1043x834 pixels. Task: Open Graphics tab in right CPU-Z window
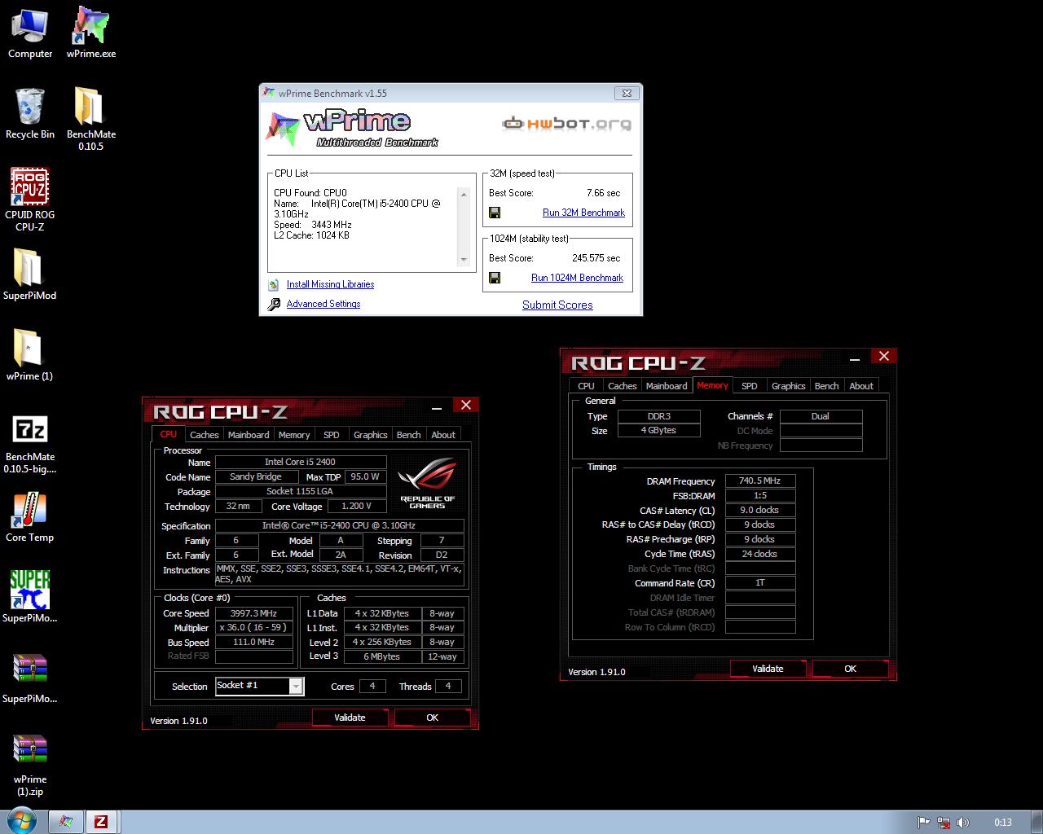[x=789, y=386]
